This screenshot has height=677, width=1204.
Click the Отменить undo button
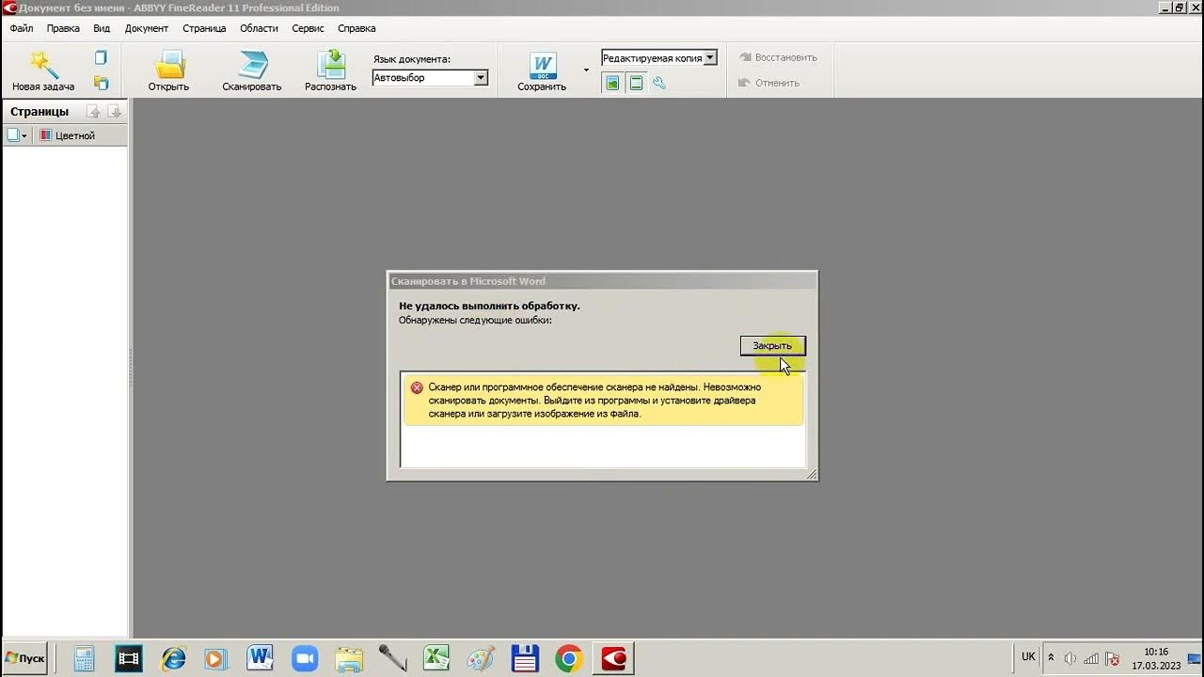[768, 83]
